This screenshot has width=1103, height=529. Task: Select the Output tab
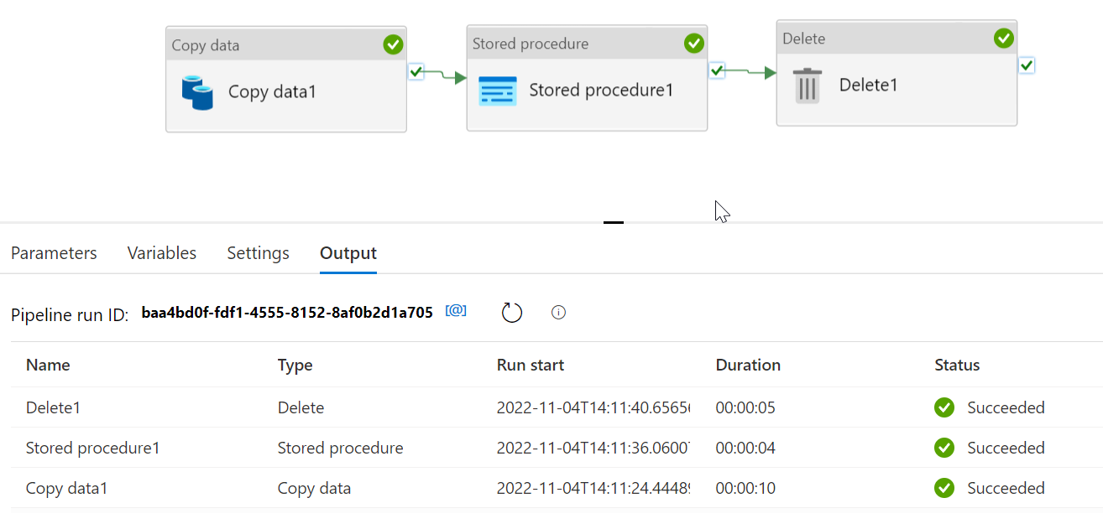348,253
